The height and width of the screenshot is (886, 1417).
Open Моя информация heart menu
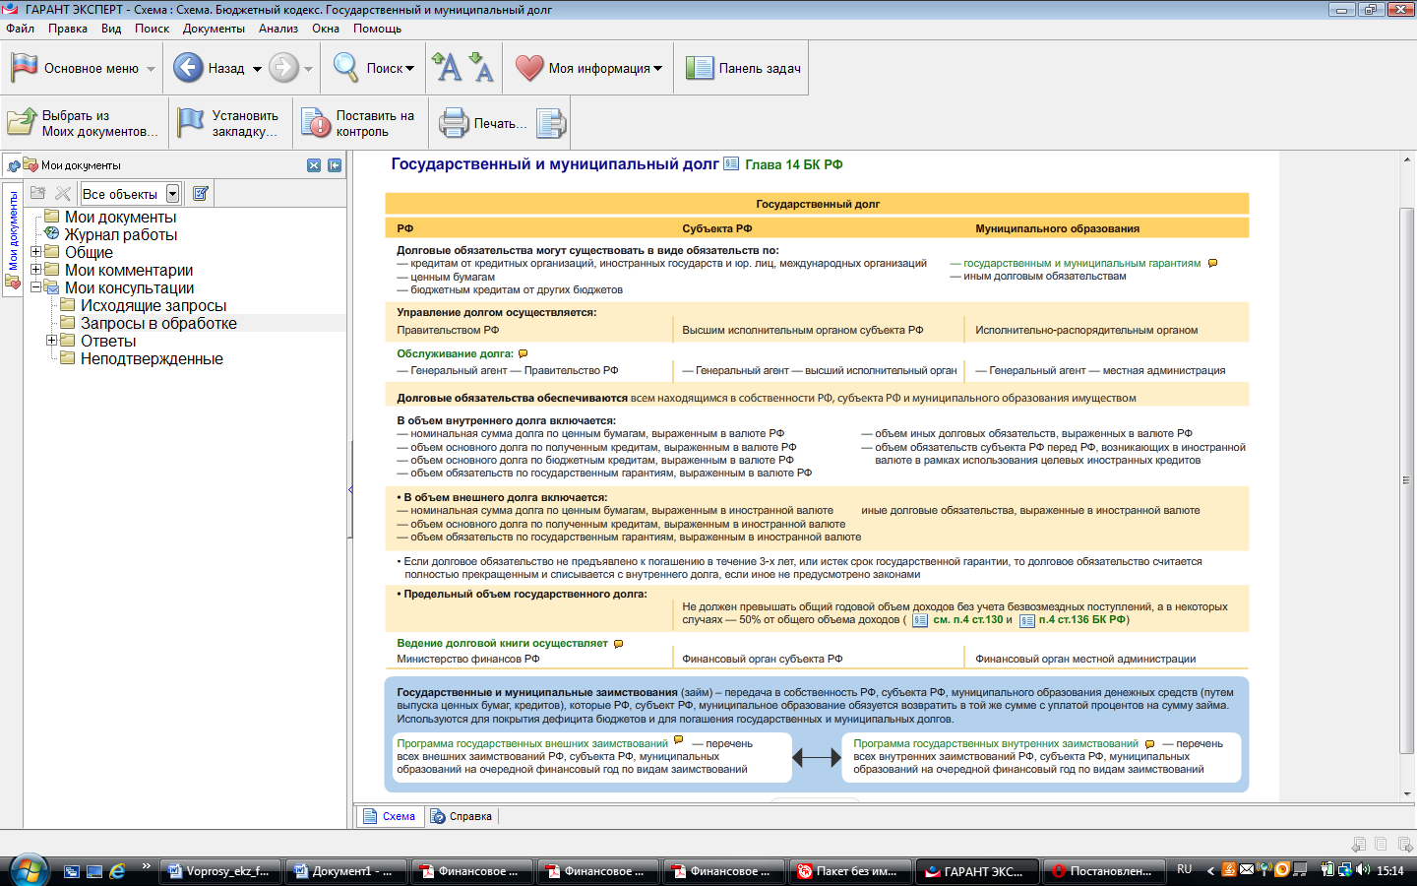tap(588, 68)
